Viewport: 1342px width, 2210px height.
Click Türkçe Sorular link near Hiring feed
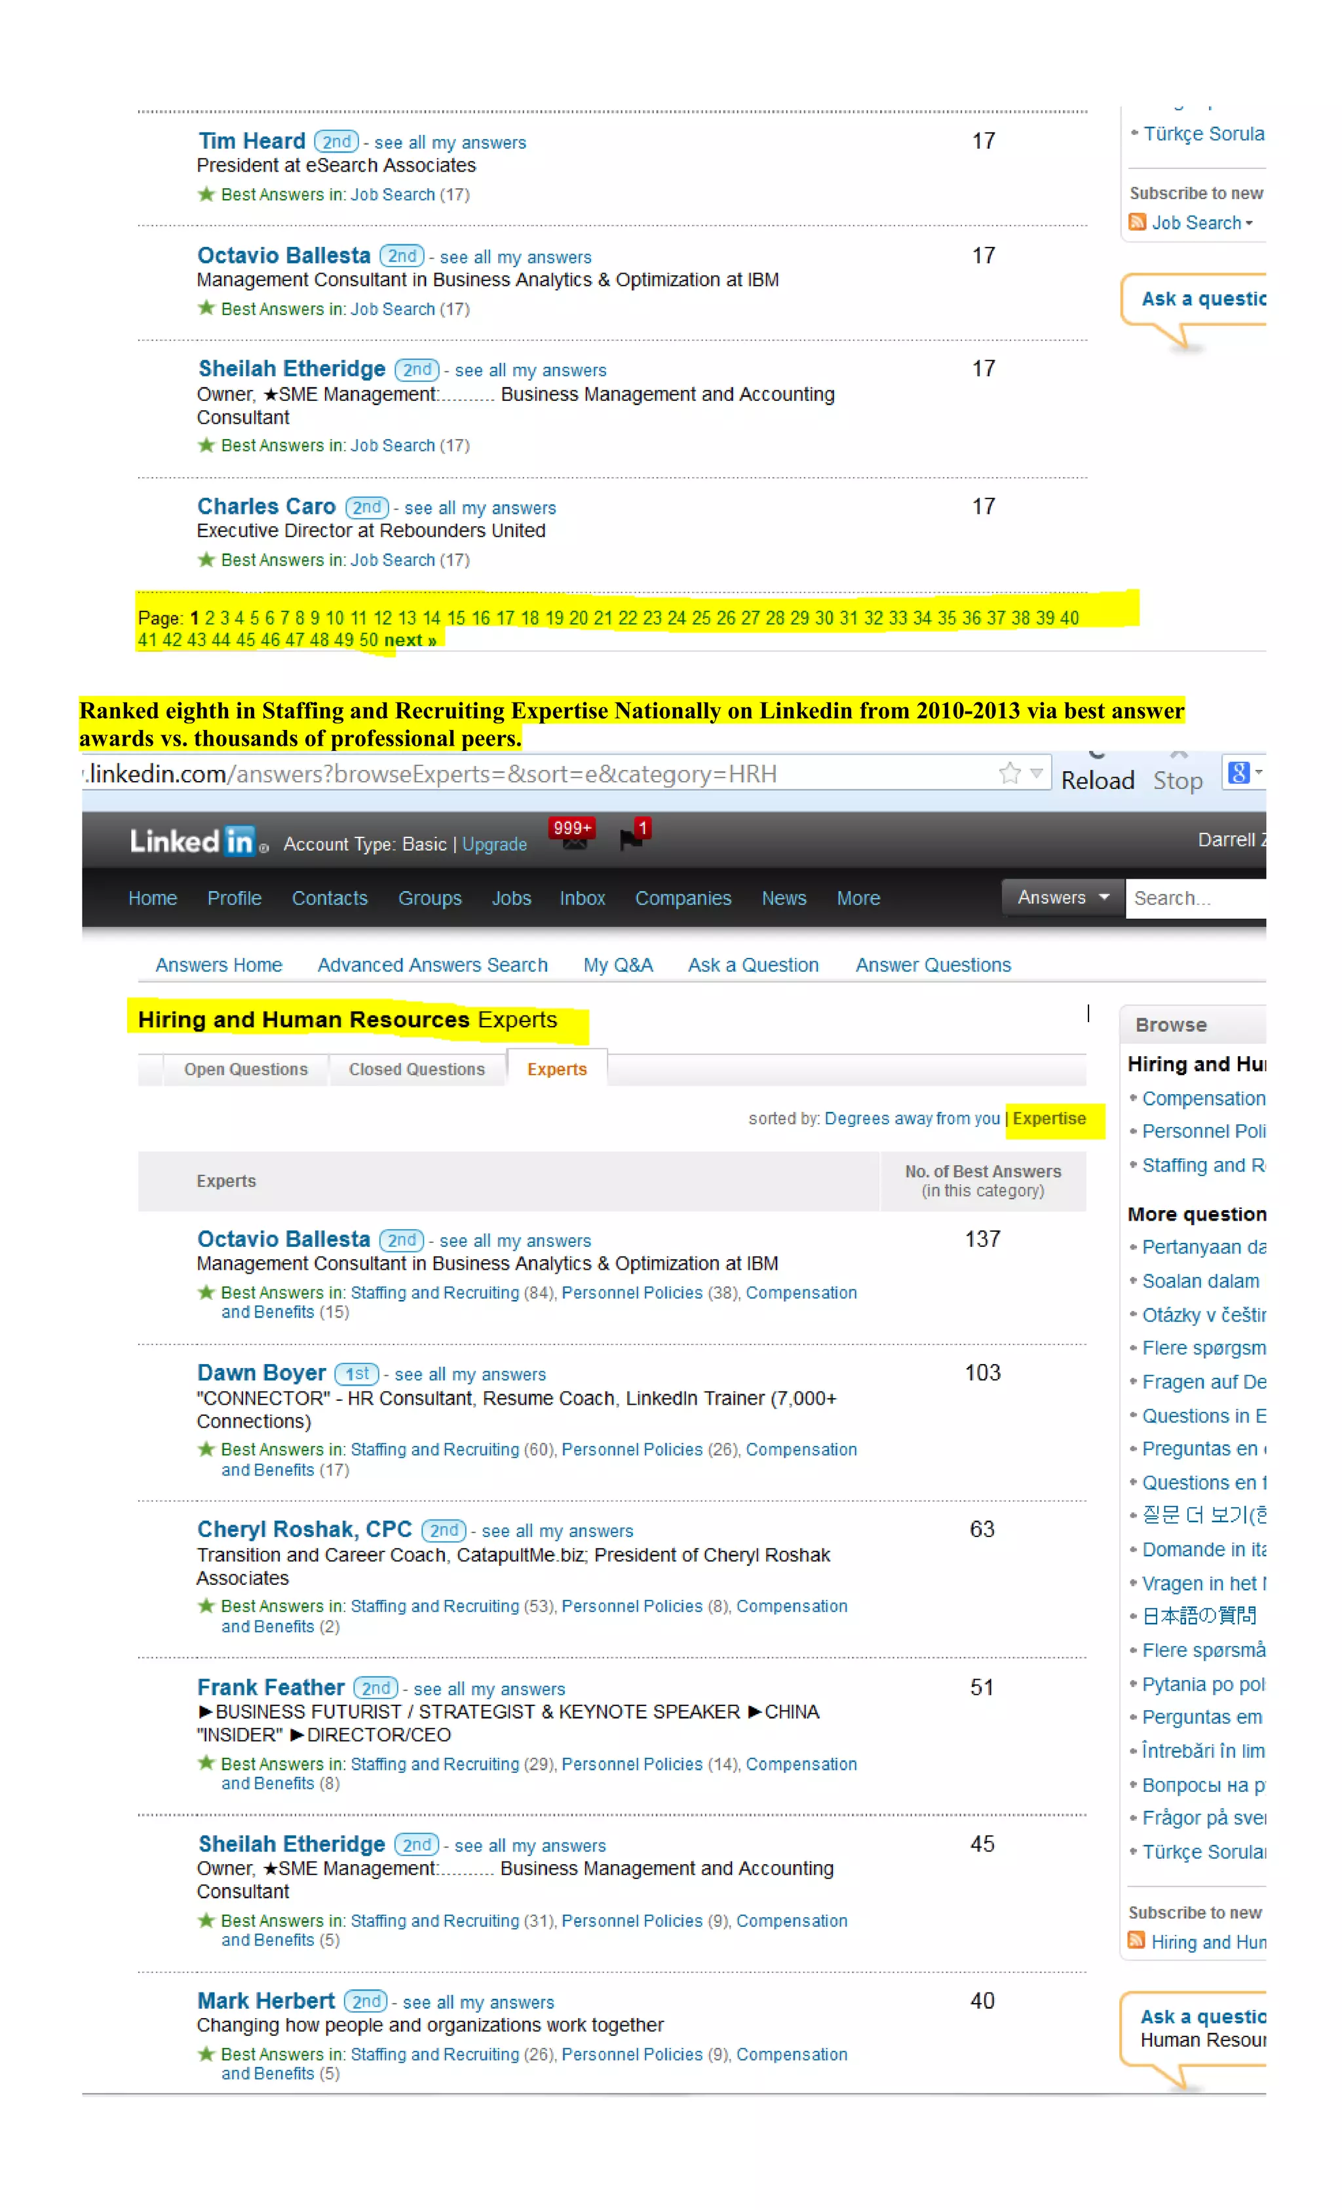pos(1203,1851)
